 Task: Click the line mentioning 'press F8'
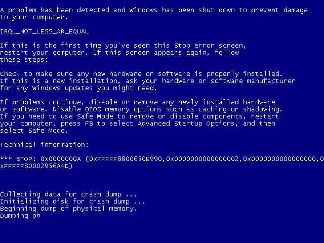pyautogui.click(x=138, y=124)
